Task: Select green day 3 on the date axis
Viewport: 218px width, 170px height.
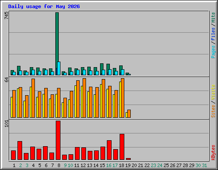Action: pyautogui.click(x=27, y=165)
